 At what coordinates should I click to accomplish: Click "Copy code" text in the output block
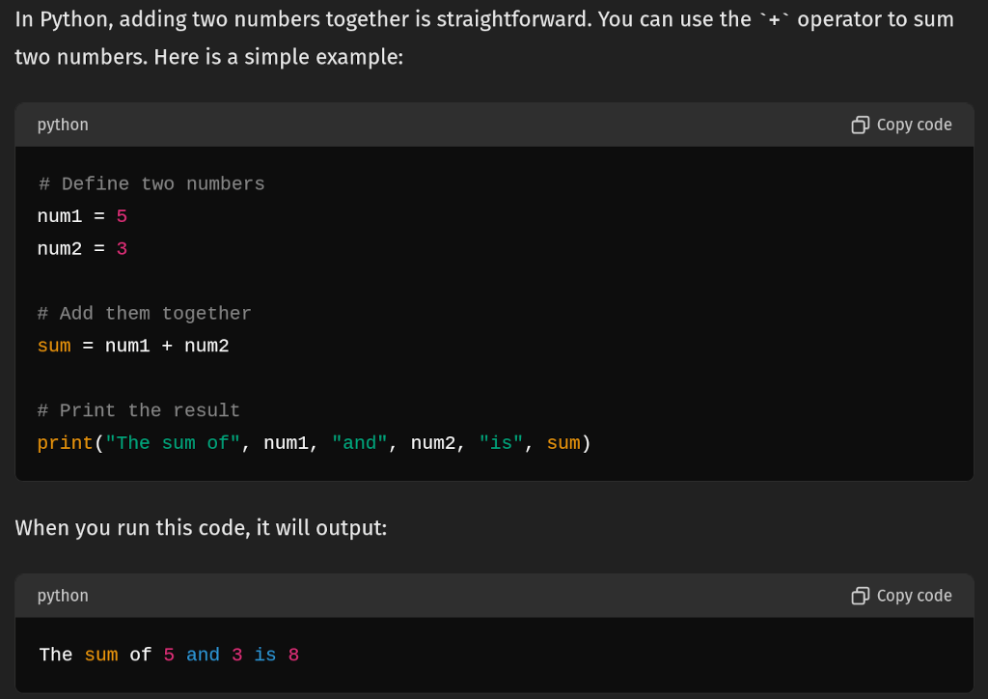(915, 596)
